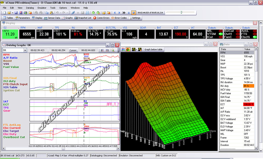Pause the datalog playback
This screenshot has width=263, height=159.
click(x=129, y=13)
